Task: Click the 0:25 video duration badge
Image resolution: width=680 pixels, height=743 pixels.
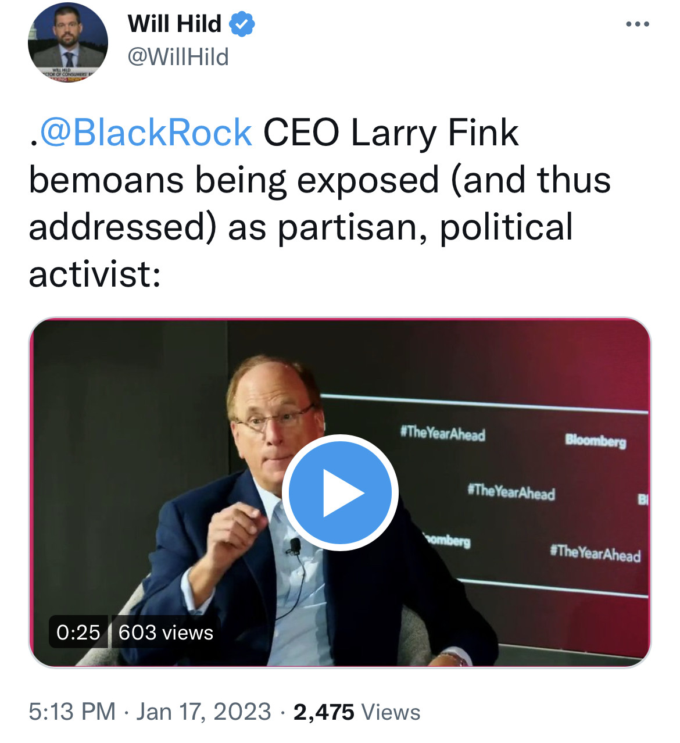Action: (x=78, y=632)
